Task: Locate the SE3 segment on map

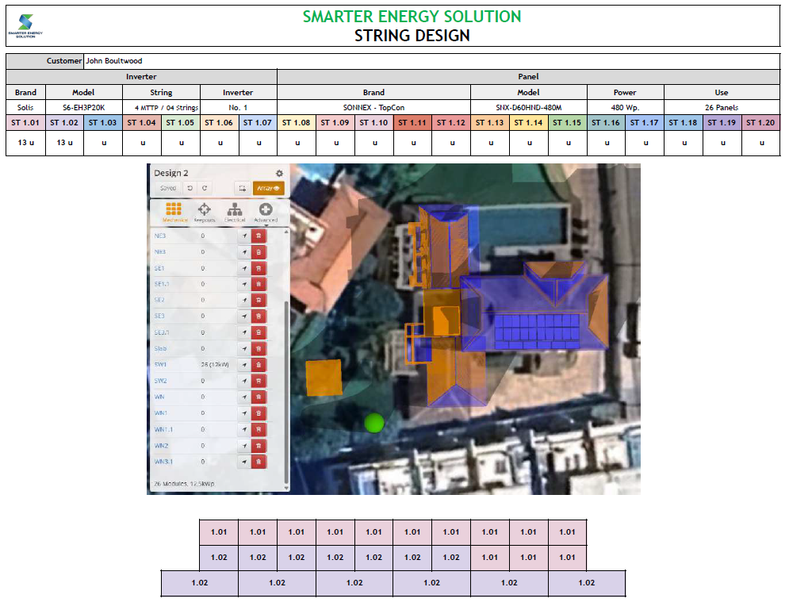Action: (244, 316)
